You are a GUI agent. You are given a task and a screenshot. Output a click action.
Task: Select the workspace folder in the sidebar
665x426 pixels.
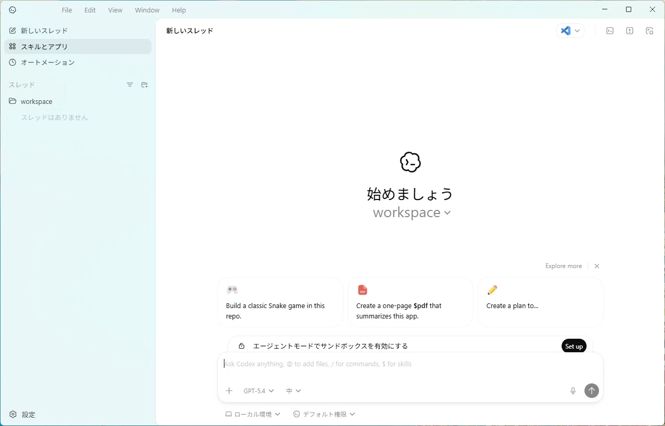pyautogui.click(x=78, y=101)
